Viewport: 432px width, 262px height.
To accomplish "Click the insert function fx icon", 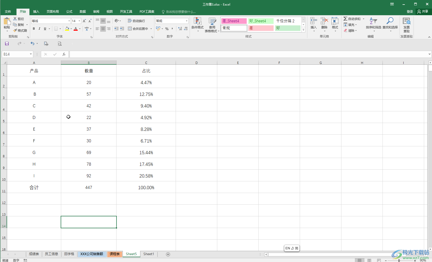I will [x=64, y=54].
